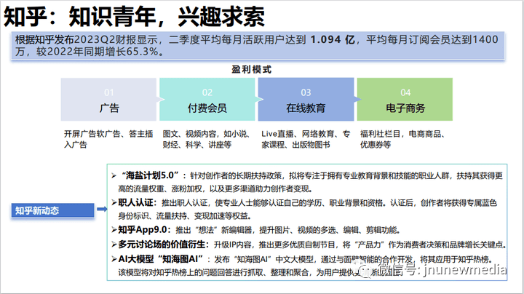This screenshot has height=294, width=524.
Task: Select the 03 在线教育 box
Action: [306, 99]
